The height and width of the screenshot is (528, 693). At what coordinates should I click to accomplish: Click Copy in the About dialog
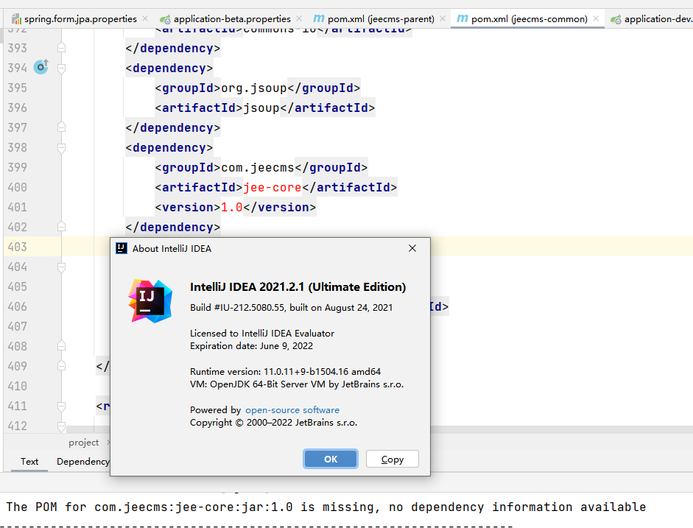pos(393,459)
